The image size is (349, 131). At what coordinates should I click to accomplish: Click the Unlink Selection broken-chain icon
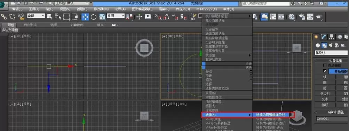pos(12,16)
